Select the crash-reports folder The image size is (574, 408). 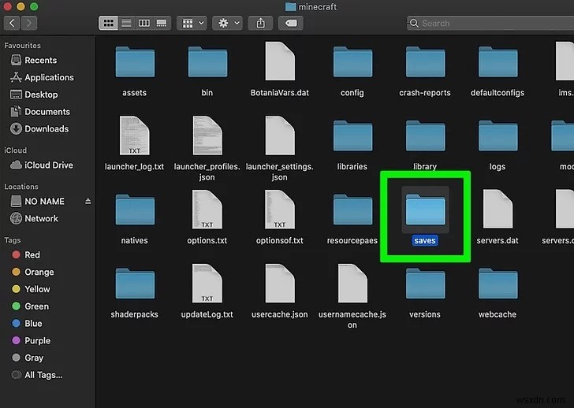[x=425, y=62]
